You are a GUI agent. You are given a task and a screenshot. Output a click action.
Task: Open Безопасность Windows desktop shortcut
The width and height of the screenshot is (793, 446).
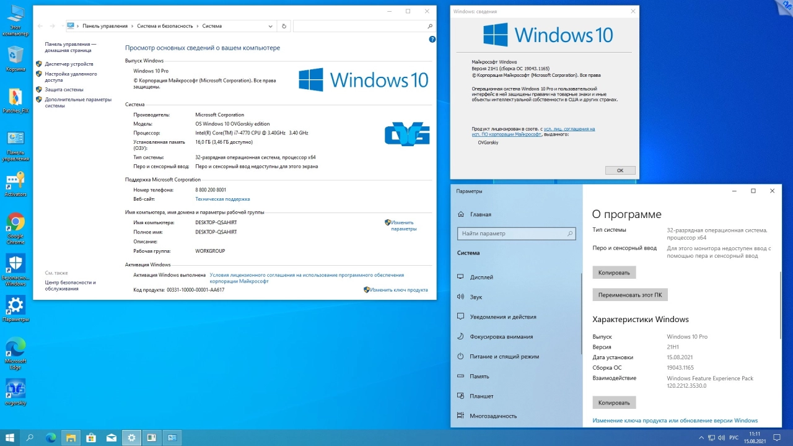click(15, 270)
